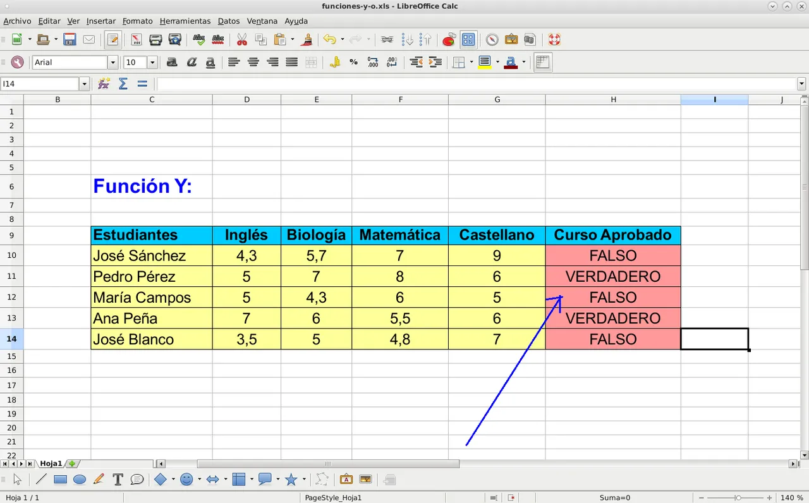Activate the Fontwork gallery tool
809x503 pixels.
point(345,479)
